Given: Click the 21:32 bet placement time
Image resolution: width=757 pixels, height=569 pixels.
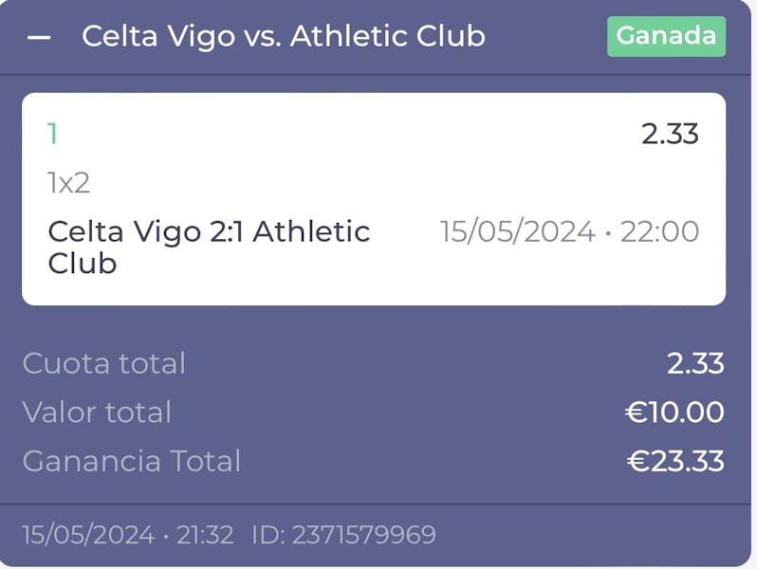Looking at the screenshot, I should click(204, 535).
